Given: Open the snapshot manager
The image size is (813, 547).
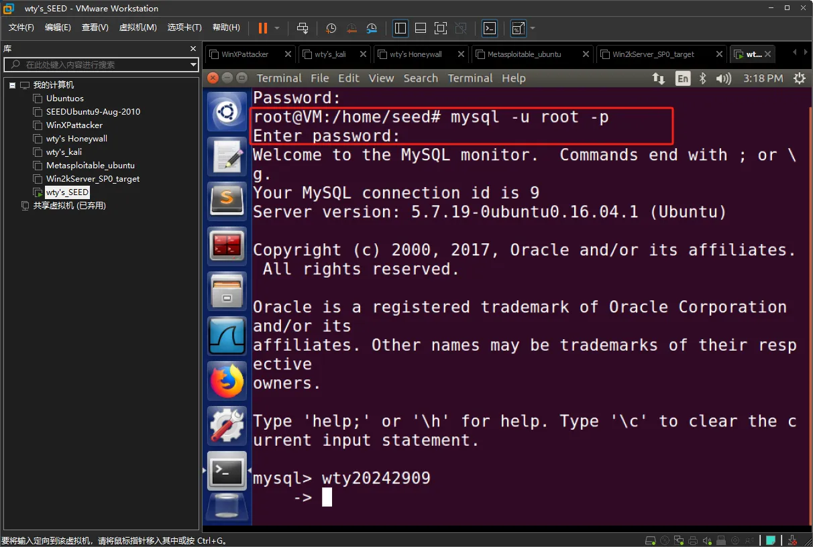Looking at the screenshot, I should coord(372,28).
